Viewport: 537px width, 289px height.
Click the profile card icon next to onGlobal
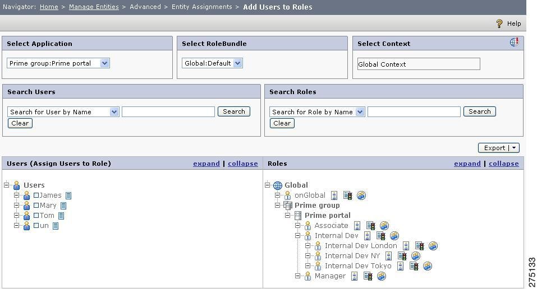click(334, 195)
